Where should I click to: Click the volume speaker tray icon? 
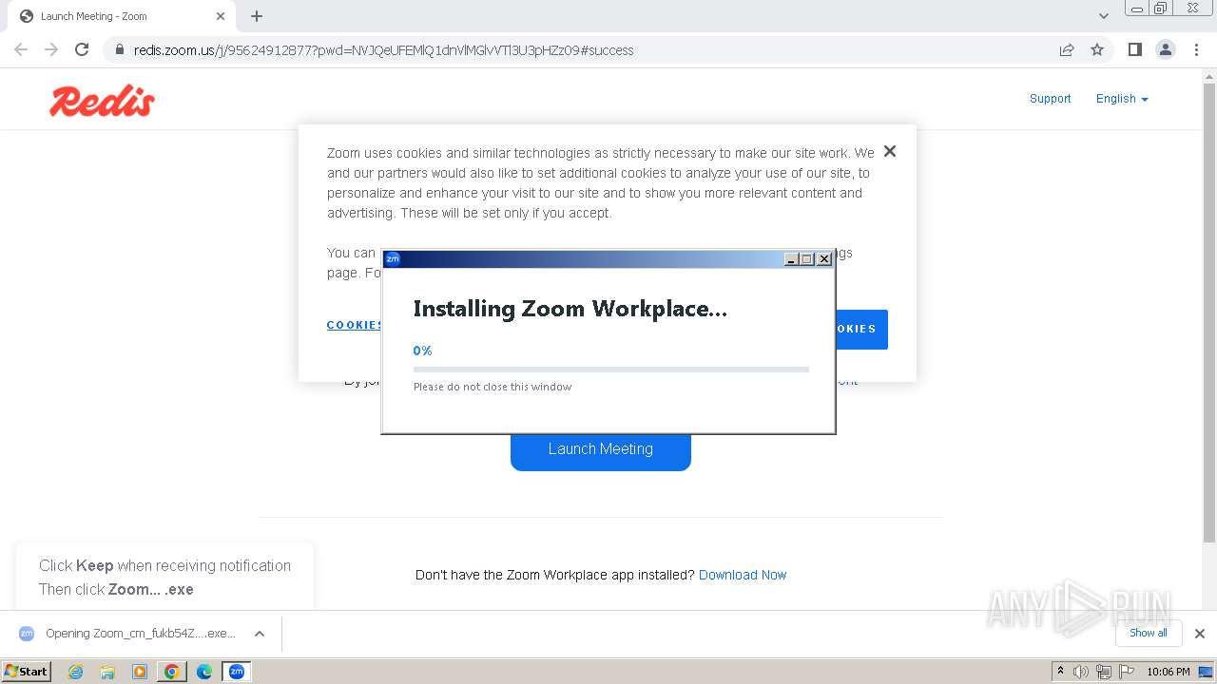[x=1081, y=672]
